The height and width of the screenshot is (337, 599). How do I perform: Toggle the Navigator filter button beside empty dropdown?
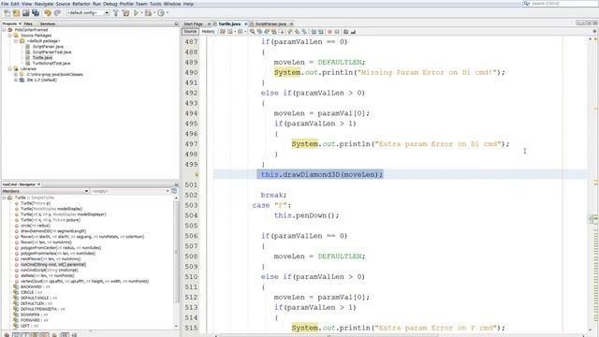(174, 191)
